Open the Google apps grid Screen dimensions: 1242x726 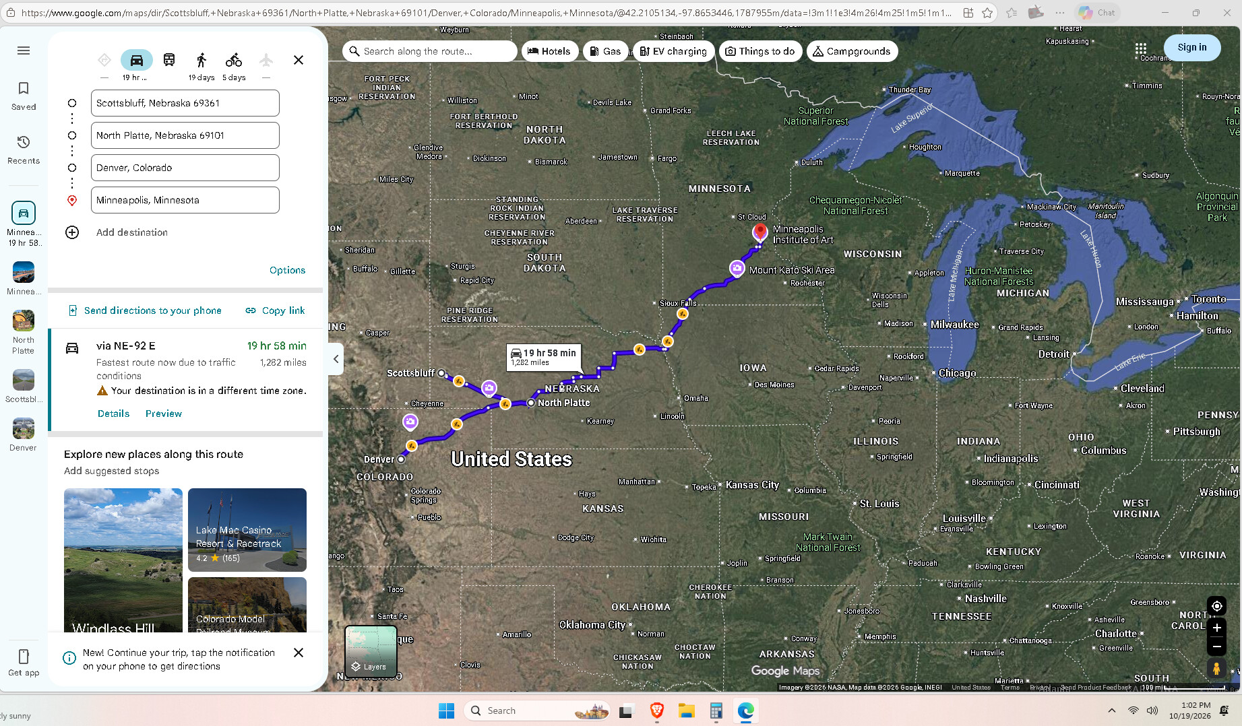(1140, 48)
